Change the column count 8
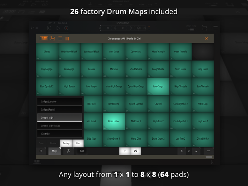The image size is (248, 186). pos(181,151)
